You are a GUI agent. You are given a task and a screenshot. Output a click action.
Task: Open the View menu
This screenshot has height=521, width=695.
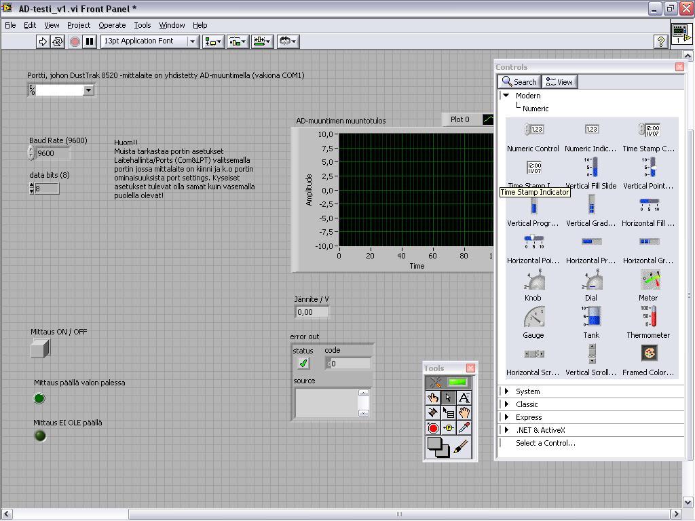coord(52,25)
